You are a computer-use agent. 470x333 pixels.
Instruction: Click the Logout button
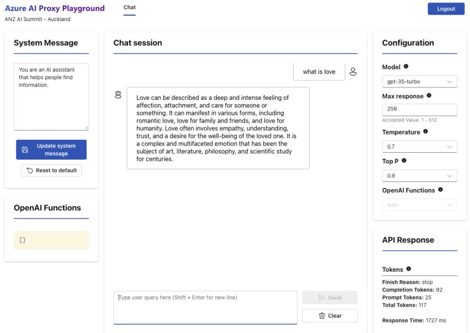point(446,9)
